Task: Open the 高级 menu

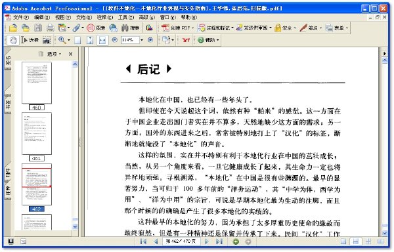Action: [x=146, y=17]
